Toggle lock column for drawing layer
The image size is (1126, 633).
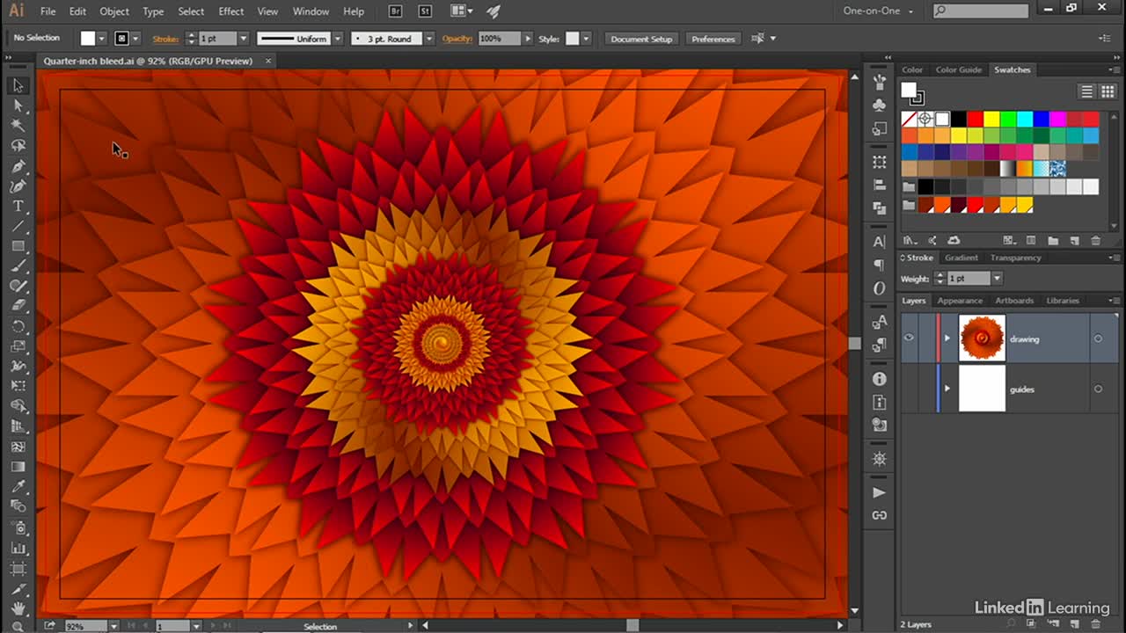click(926, 338)
